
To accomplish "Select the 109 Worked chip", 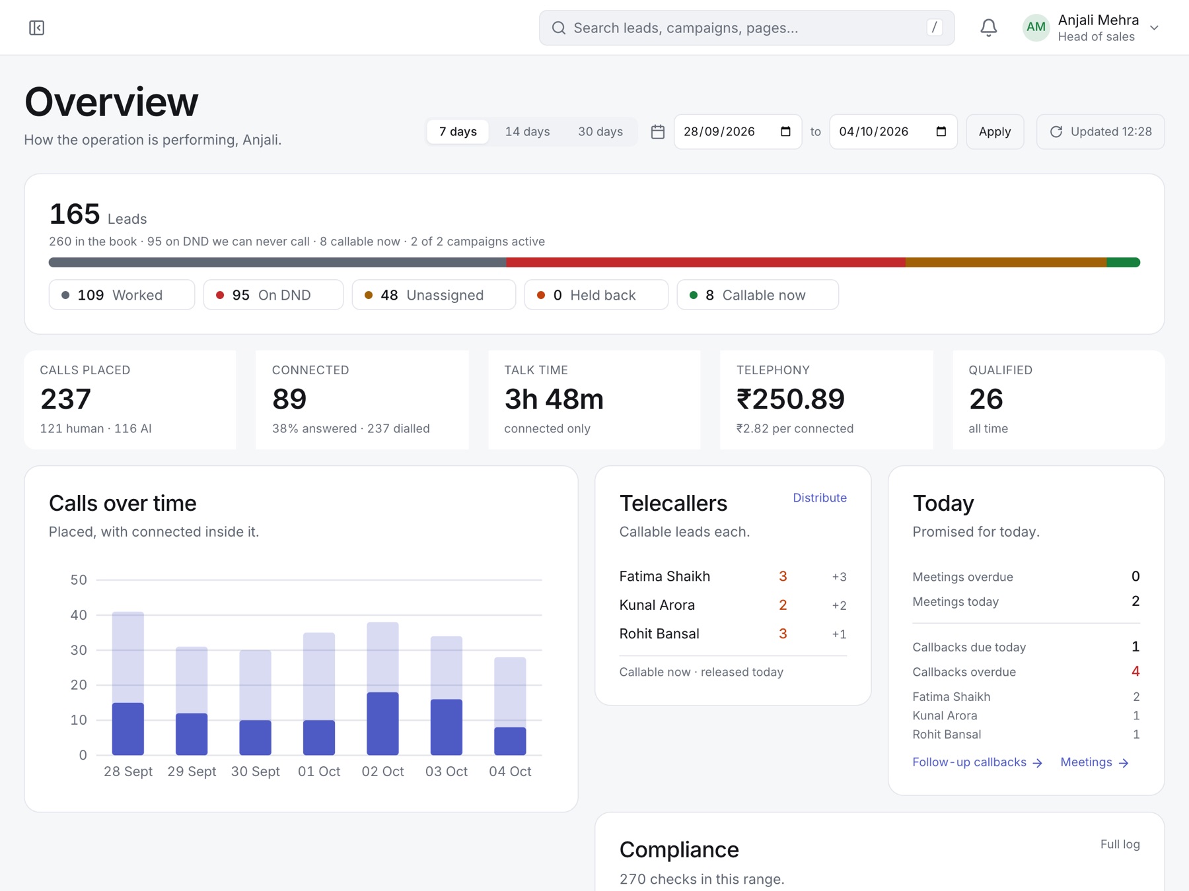I will tap(122, 295).
